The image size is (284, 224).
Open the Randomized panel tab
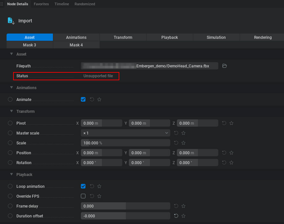85,4
